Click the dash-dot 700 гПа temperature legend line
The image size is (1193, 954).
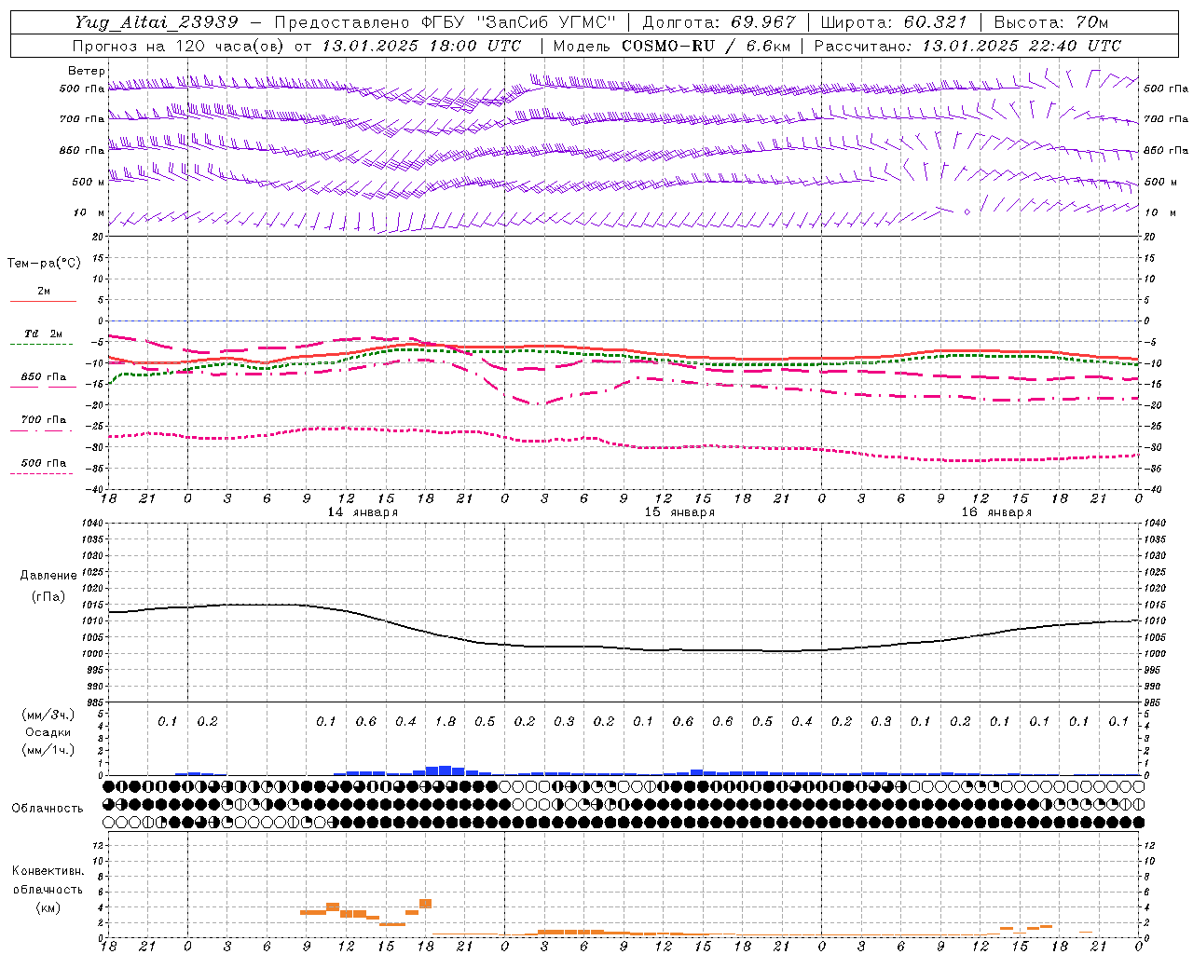[x=41, y=430]
